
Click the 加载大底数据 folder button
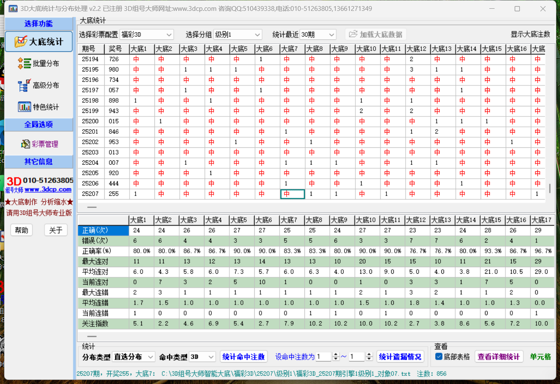[x=376, y=34]
